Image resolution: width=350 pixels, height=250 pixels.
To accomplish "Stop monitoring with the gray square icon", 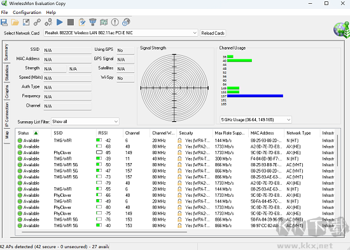I will [x=71, y=22].
